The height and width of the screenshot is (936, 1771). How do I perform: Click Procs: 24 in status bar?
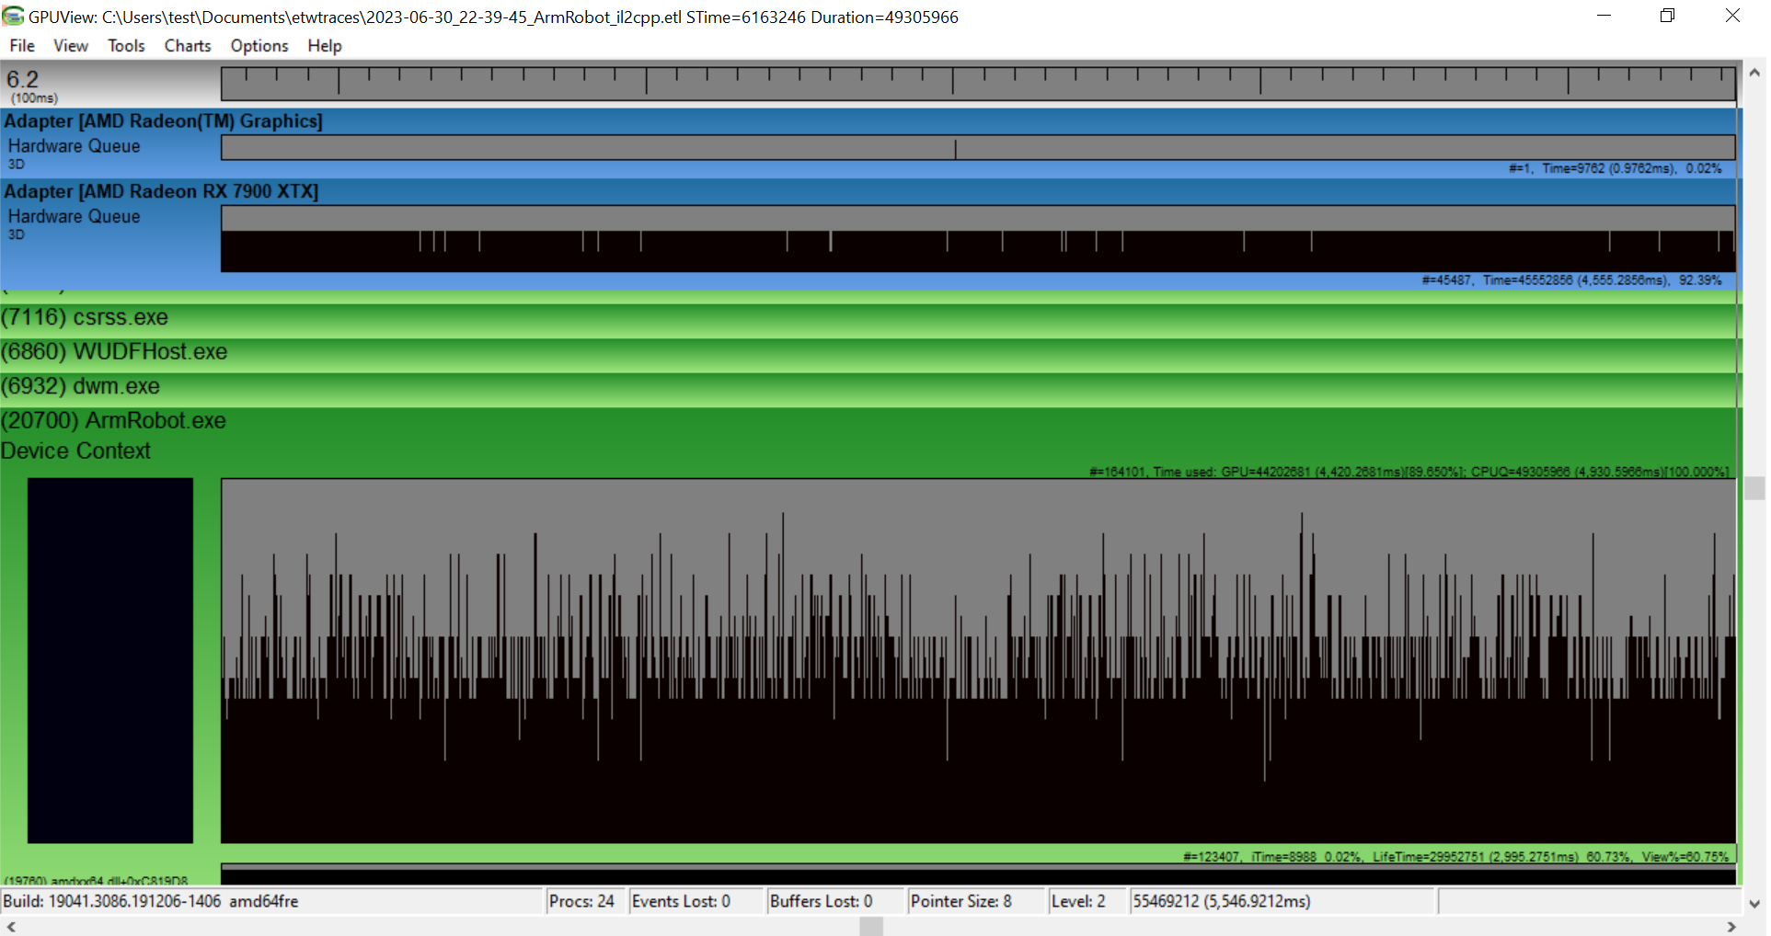[581, 902]
